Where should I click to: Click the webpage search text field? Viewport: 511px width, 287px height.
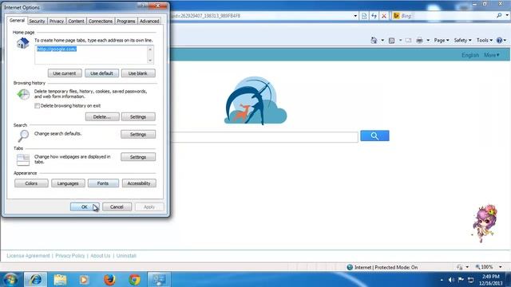[264, 137]
